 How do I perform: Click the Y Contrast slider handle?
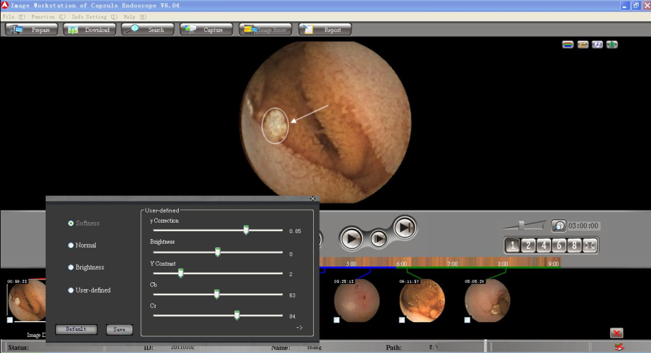pyautogui.click(x=181, y=273)
